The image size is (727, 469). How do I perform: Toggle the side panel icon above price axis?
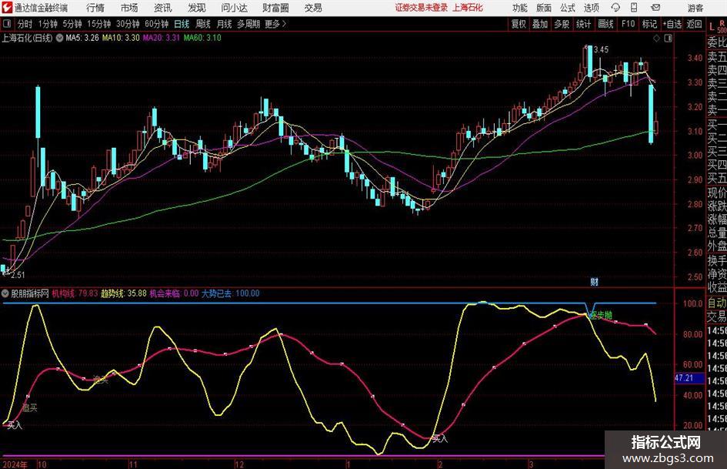pyautogui.click(x=668, y=38)
